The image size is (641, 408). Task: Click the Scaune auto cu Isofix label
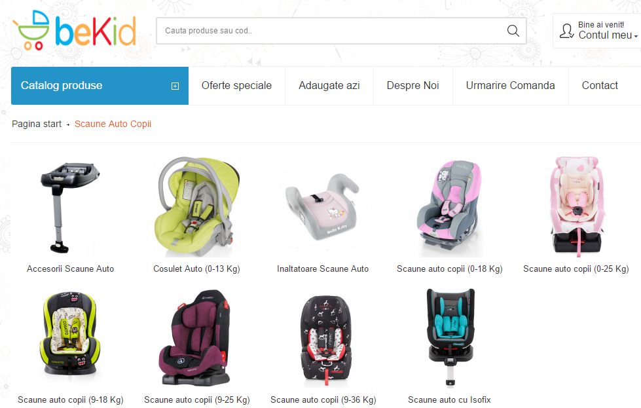click(x=449, y=400)
